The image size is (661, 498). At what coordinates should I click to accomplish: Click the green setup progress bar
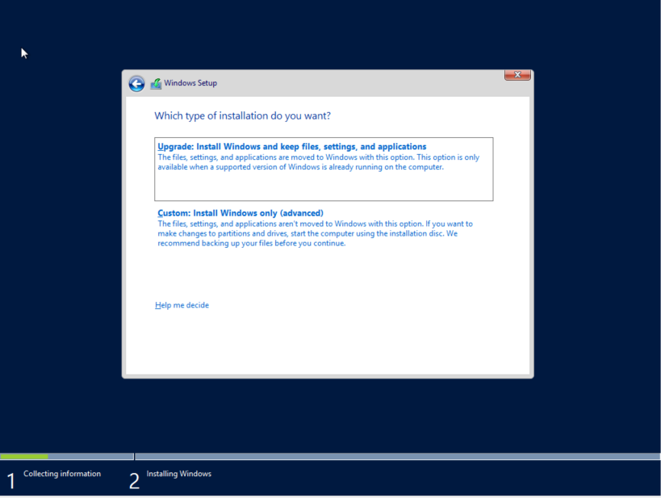26,456
